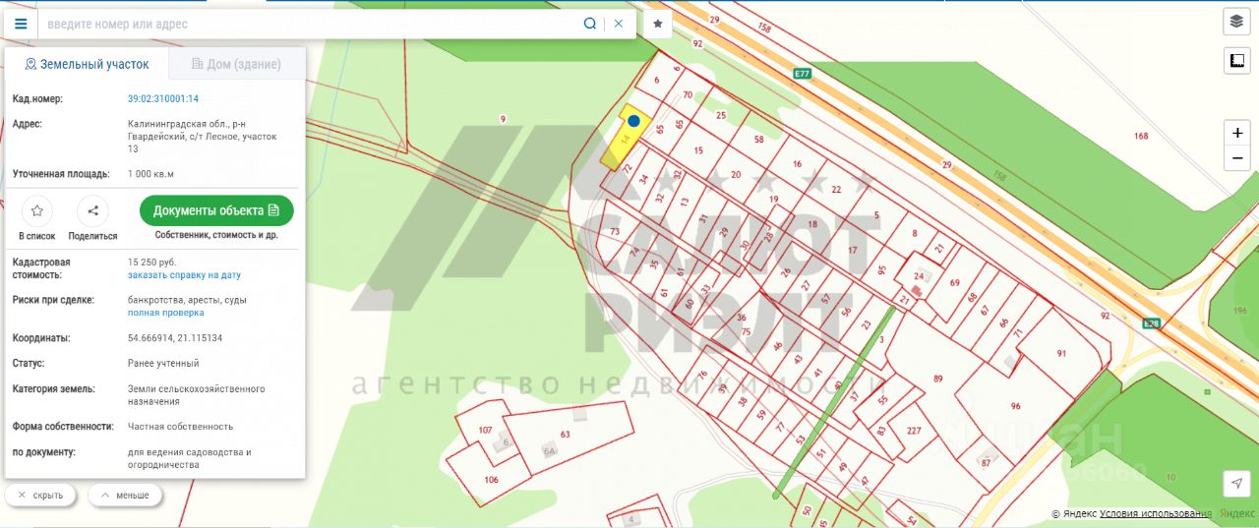Select parcel 227 on the map
The height and width of the screenshot is (528, 1259).
tap(914, 431)
